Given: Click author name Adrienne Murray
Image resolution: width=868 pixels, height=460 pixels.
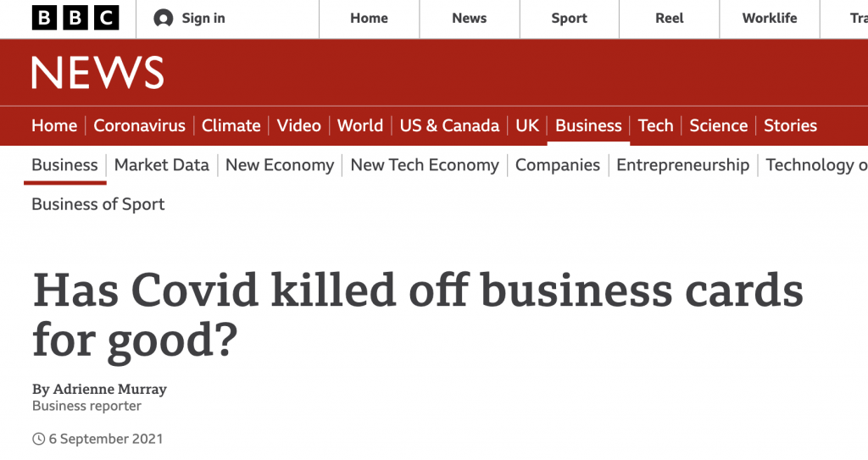Looking at the screenshot, I should point(109,389).
